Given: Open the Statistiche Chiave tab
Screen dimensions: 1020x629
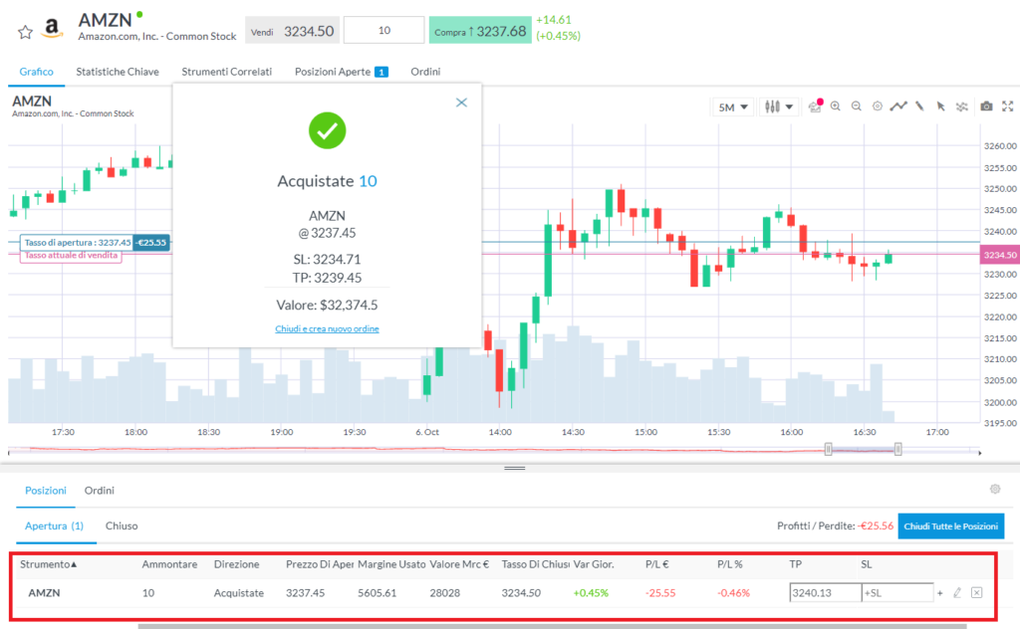Looking at the screenshot, I should pos(118,72).
